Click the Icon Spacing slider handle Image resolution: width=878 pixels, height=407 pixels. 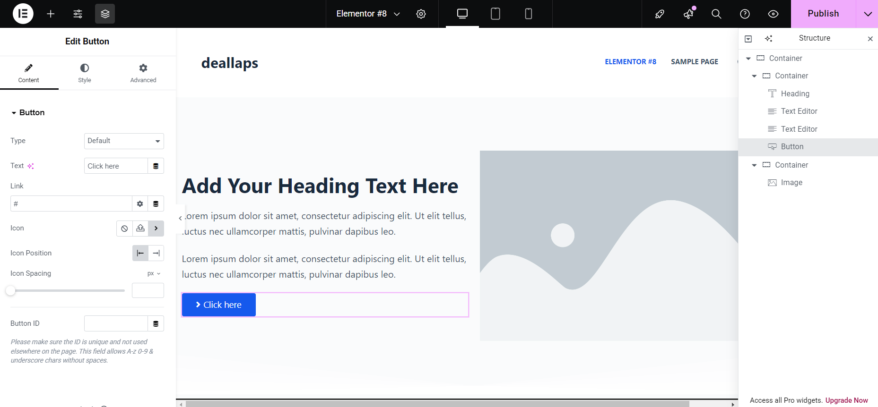tap(10, 291)
